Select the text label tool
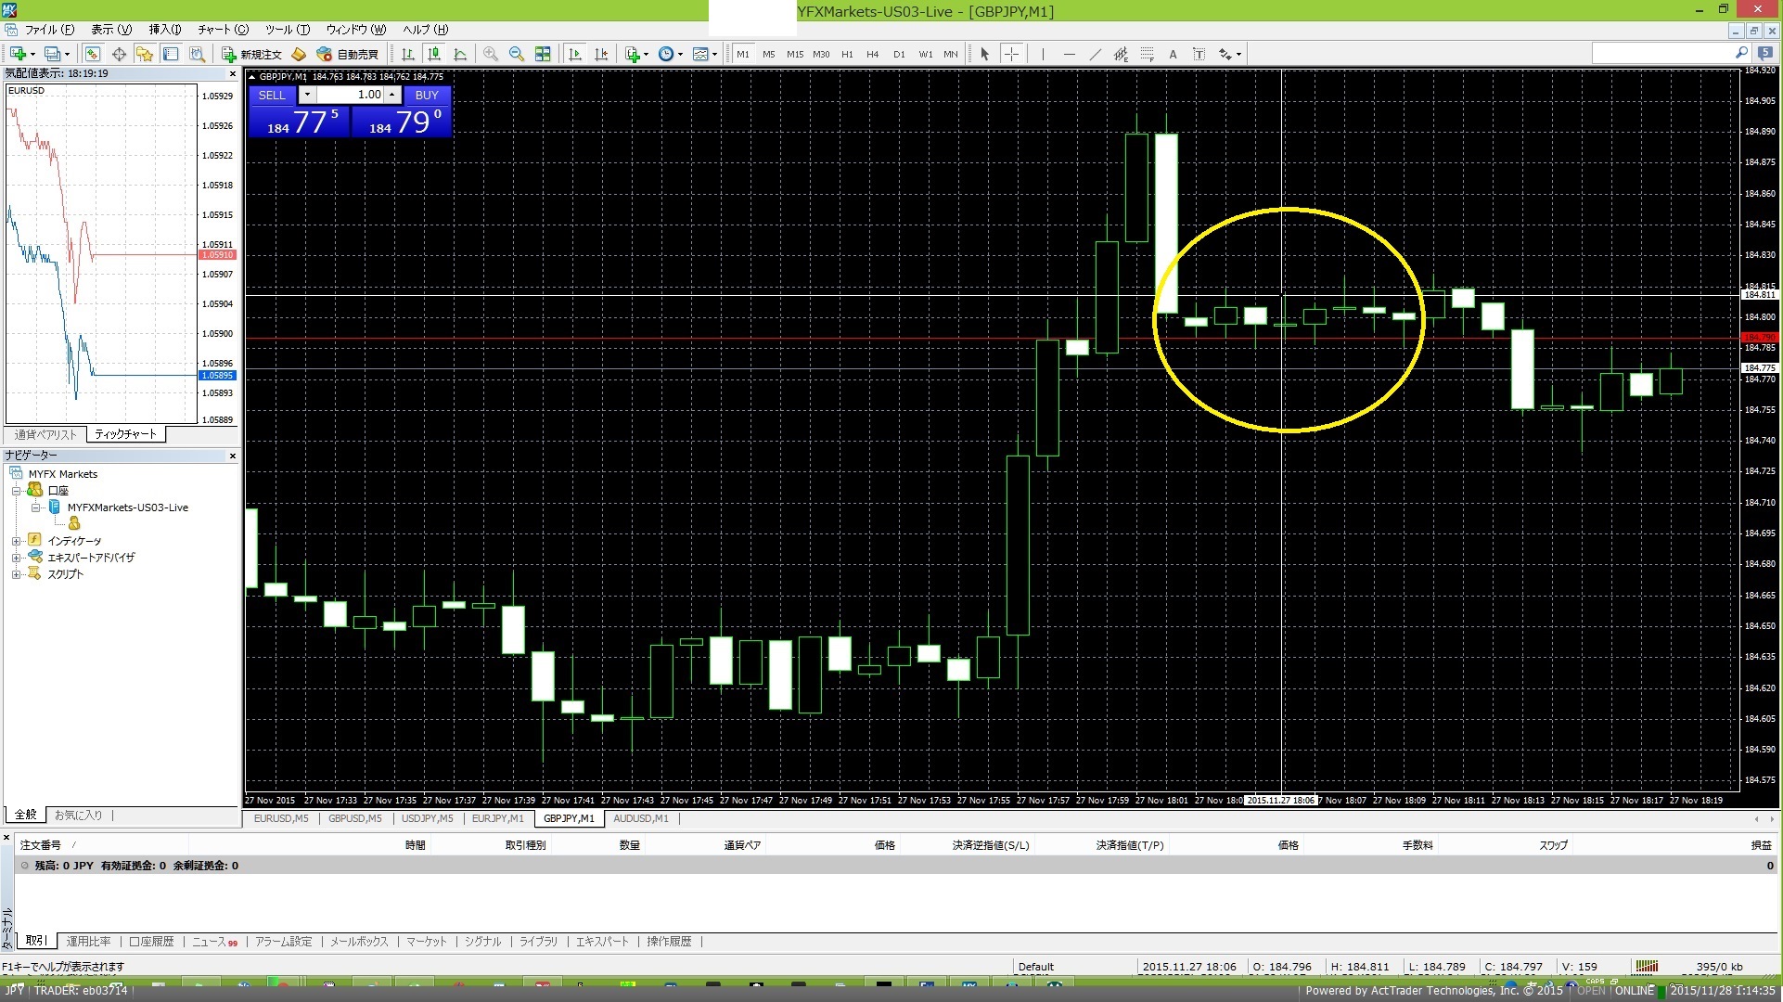Screen dimensions: 1783x1002 [x=1199, y=54]
